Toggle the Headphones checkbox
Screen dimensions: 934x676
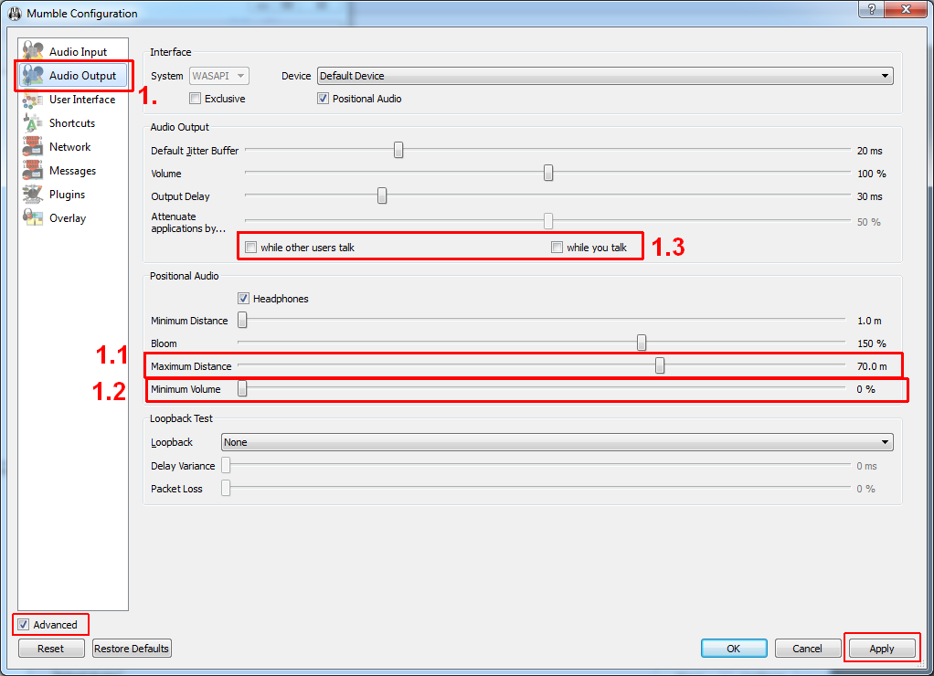pyautogui.click(x=243, y=299)
